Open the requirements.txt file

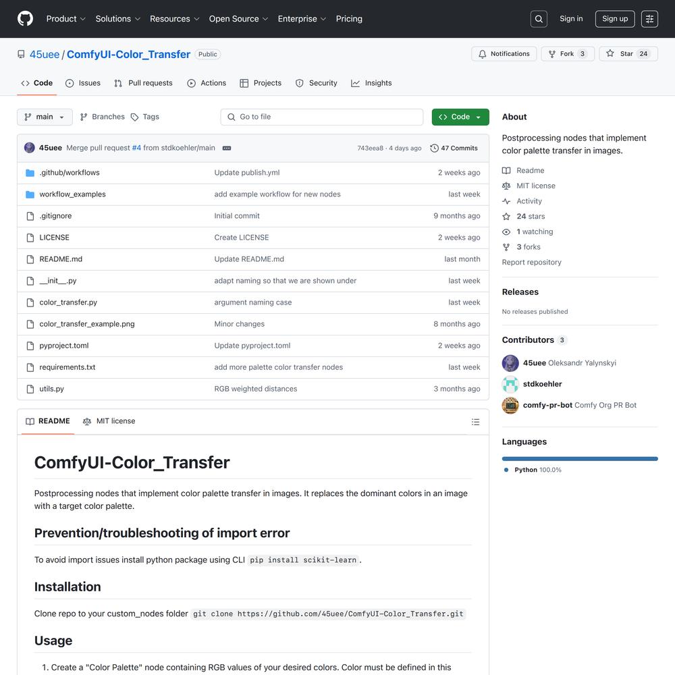click(67, 367)
